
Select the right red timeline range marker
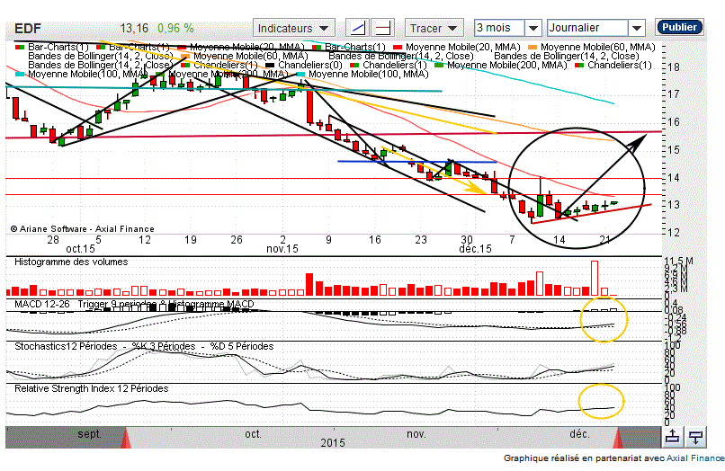point(618,438)
